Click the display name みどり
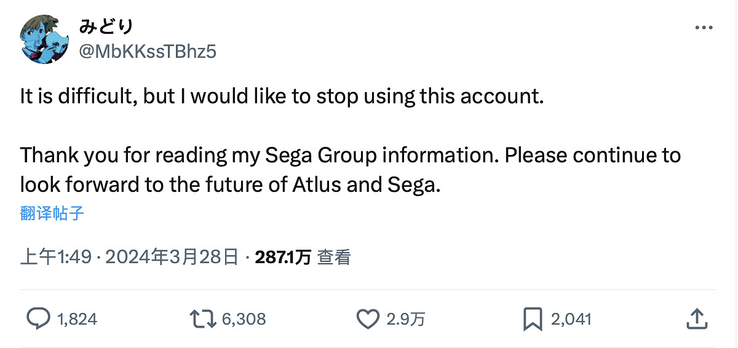738x348 pixels. coord(106,27)
